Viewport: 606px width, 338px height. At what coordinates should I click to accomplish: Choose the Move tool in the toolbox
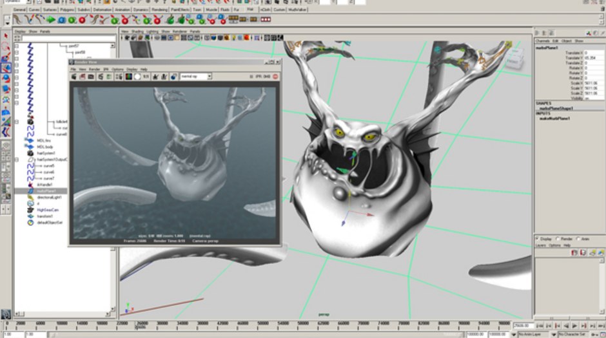pos(6,68)
